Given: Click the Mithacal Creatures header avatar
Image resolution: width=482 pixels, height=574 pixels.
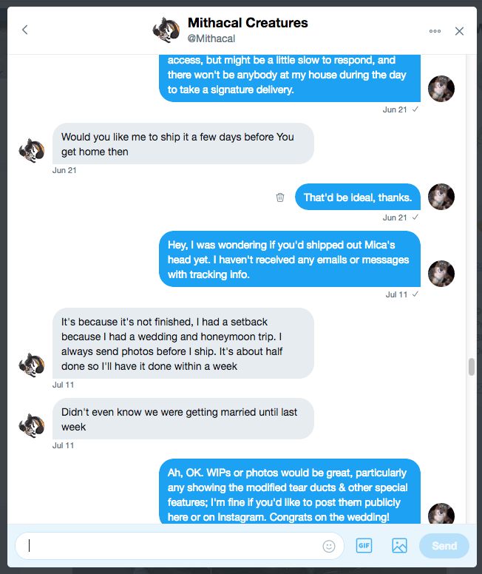Looking at the screenshot, I should coord(166,30).
